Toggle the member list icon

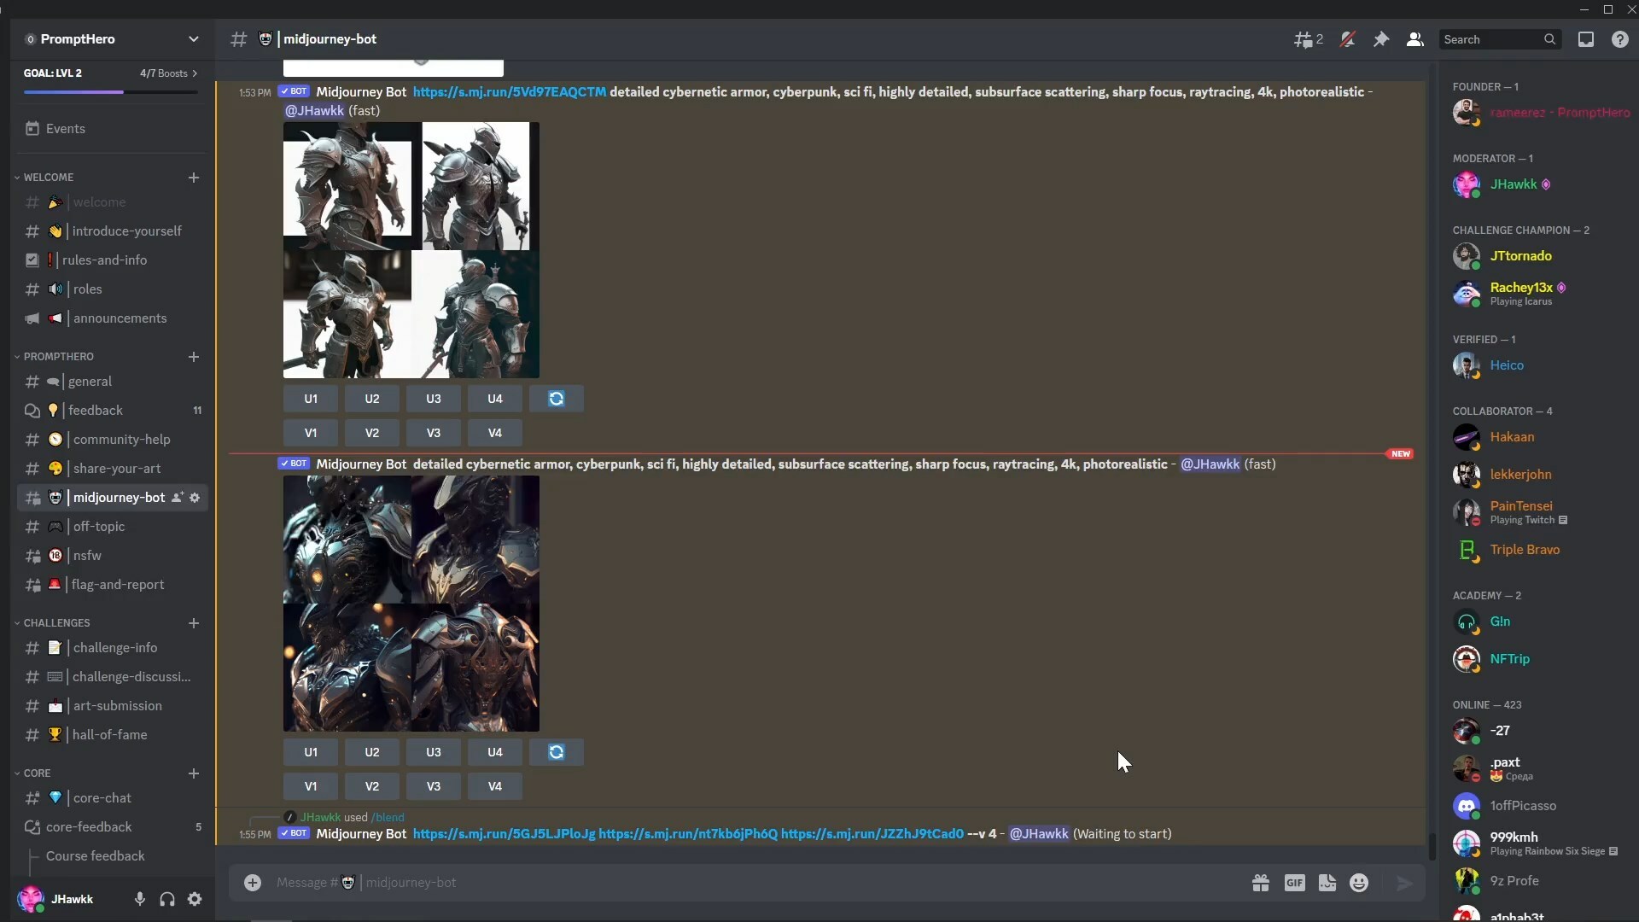pos(1414,39)
